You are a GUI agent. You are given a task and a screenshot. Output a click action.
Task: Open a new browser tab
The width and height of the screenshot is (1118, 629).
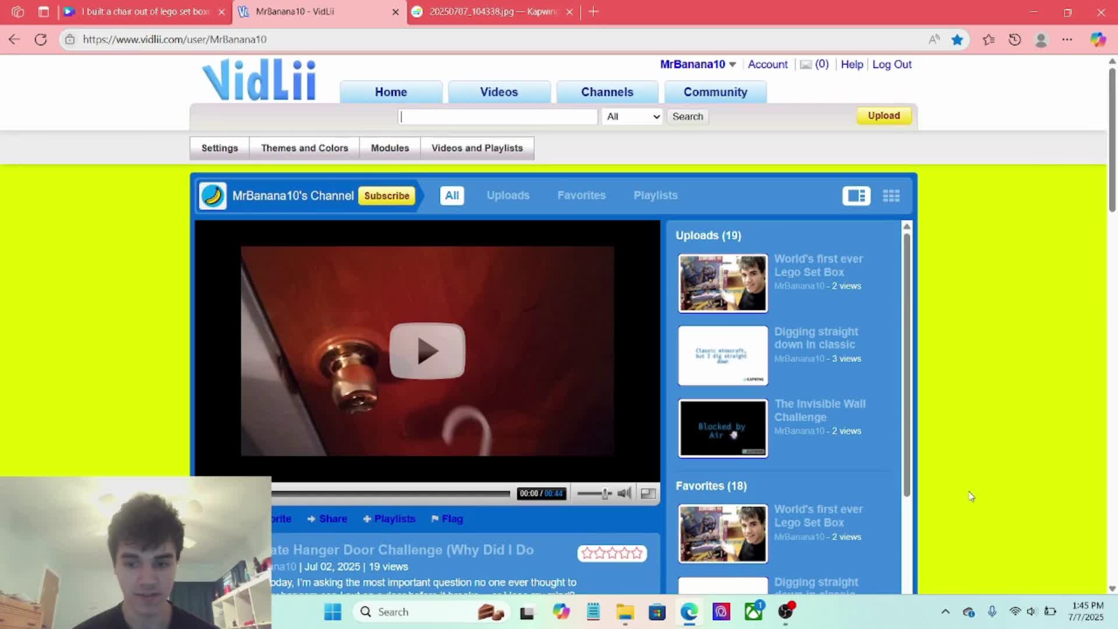(593, 12)
